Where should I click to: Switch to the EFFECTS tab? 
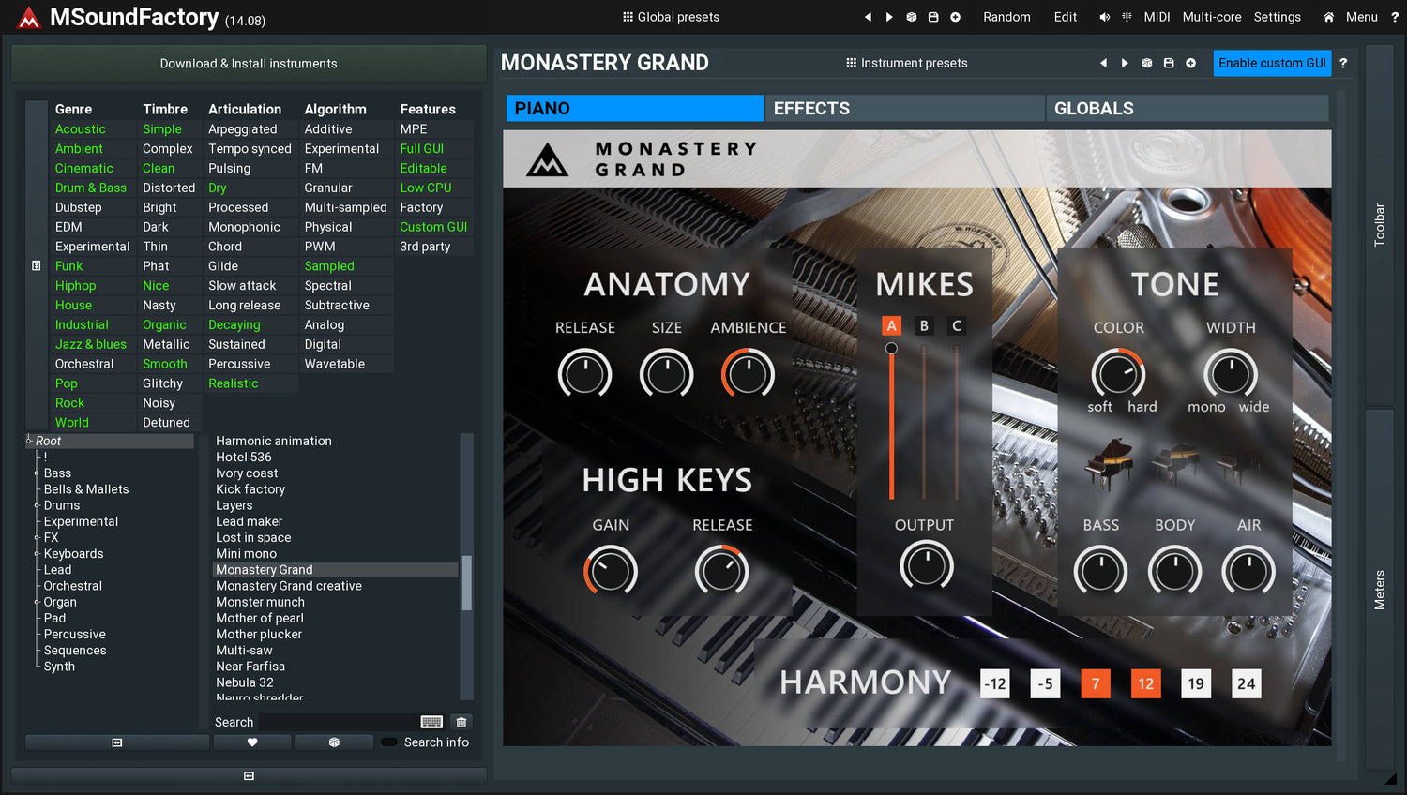click(x=904, y=109)
